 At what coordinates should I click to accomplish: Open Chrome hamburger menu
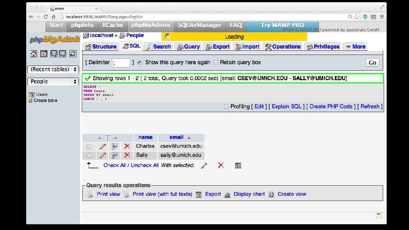click(x=382, y=17)
